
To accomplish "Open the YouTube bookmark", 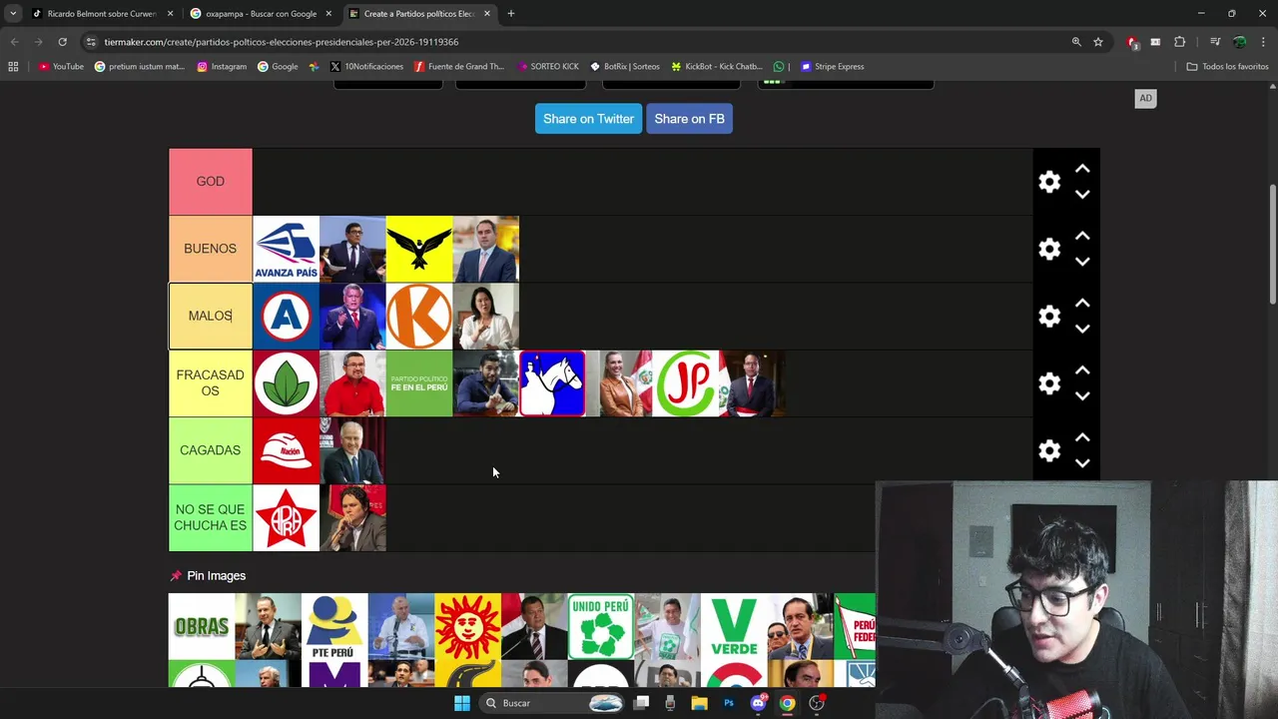I will [61, 67].
